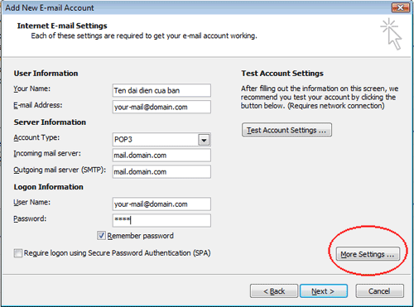Cancel the account setup dialog
This screenshot has width=414, height=307.
coord(379,291)
